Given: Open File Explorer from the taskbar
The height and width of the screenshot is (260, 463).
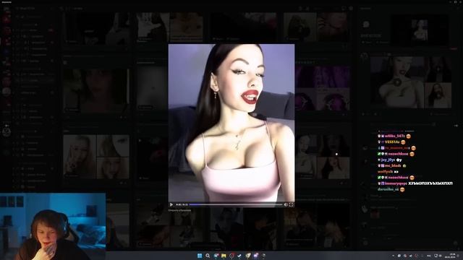Looking at the screenshot, I should (224, 256).
